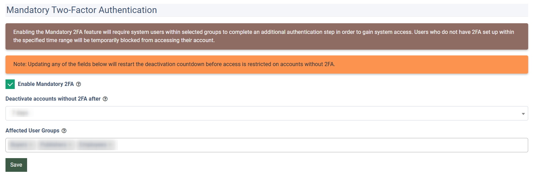Click the selected days value in deactivation field
Viewport: 534px width, 179px height.
pyautogui.click(x=20, y=113)
